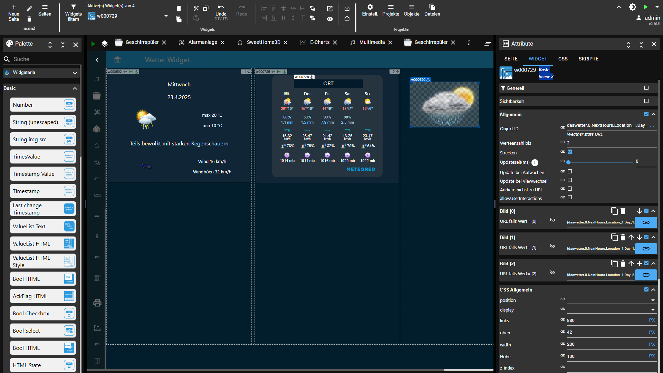Delete Bild [1] with trash icon

(623, 237)
